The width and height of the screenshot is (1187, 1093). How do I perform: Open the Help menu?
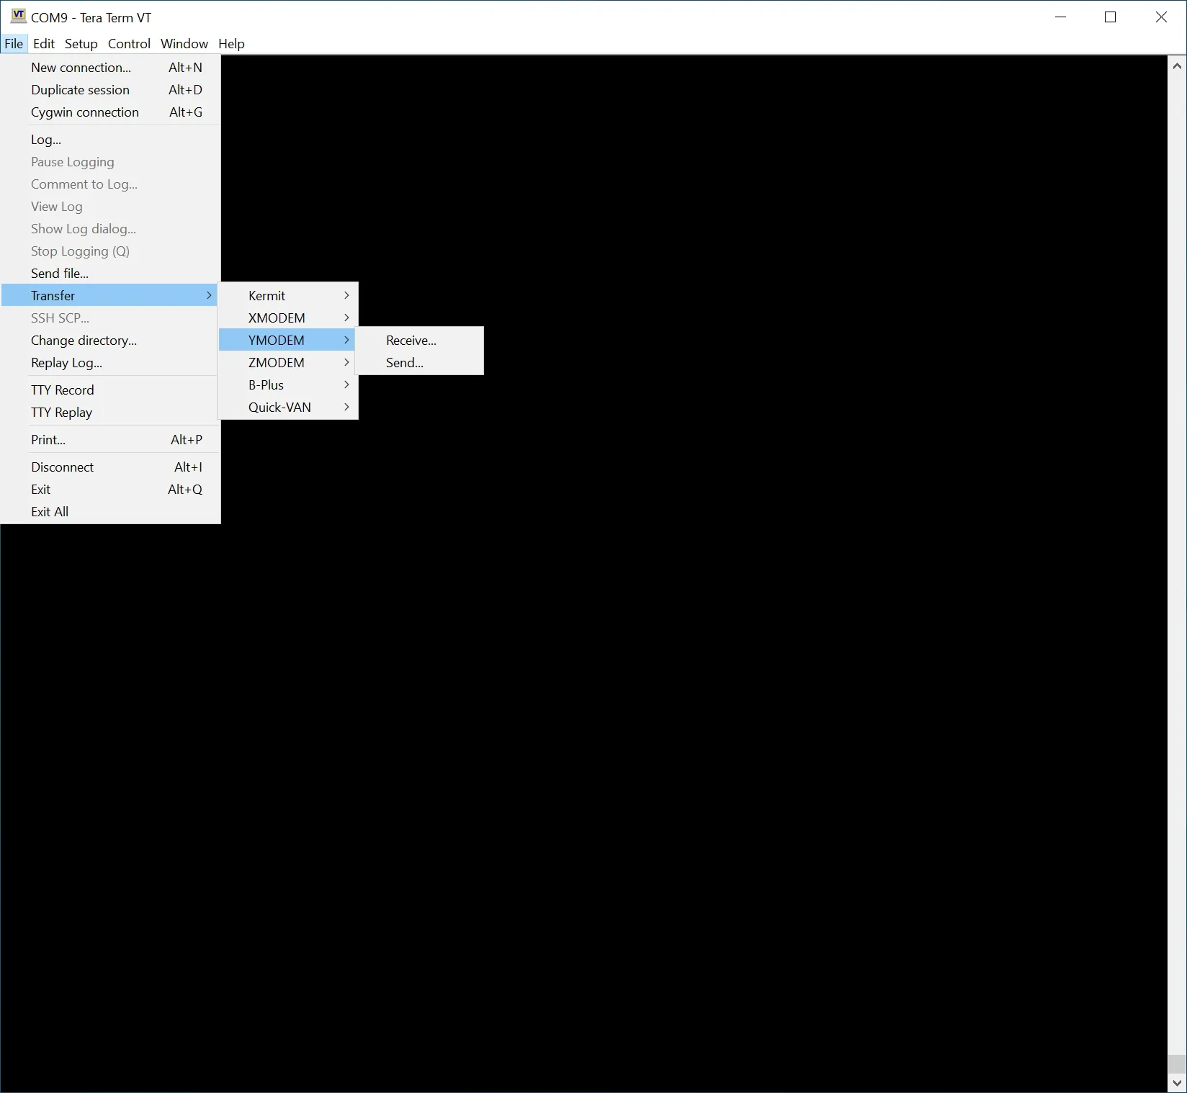(231, 43)
